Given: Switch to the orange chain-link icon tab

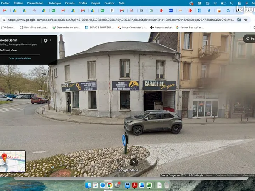Looking at the screenshot, I should click(x=180, y=11).
